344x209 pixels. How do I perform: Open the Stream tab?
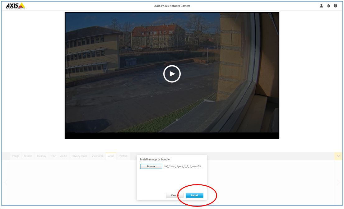pyautogui.click(x=28, y=156)
